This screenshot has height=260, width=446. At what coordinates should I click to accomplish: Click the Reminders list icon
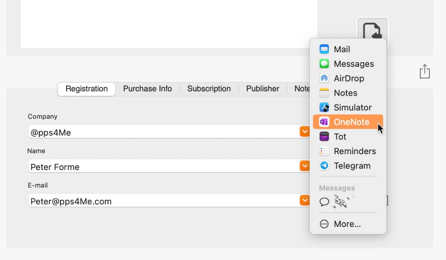coord(324,151)
